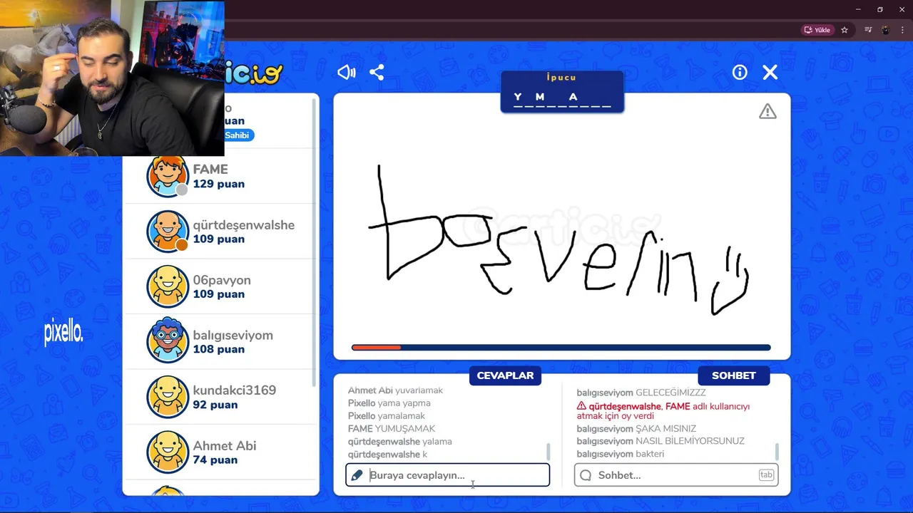Viewport: 913px width, 513px height.
Task: Click the Sahibi owner badge
Action: click(237, 135)
